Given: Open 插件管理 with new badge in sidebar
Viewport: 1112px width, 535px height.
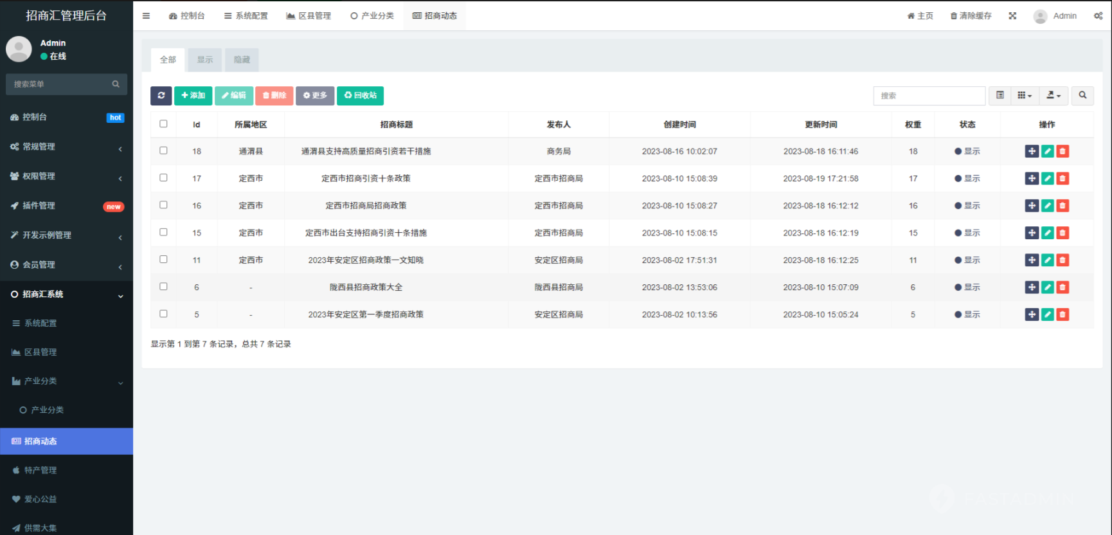Looking at the screenshot, I should (x=66, y=206).
